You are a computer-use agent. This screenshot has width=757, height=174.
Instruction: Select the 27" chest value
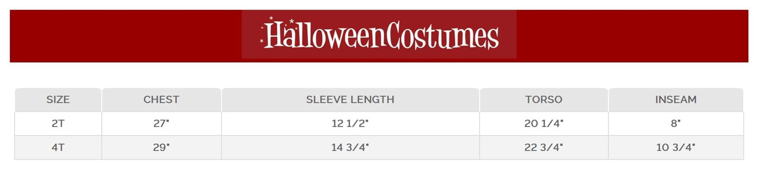[x=161, y=124]
